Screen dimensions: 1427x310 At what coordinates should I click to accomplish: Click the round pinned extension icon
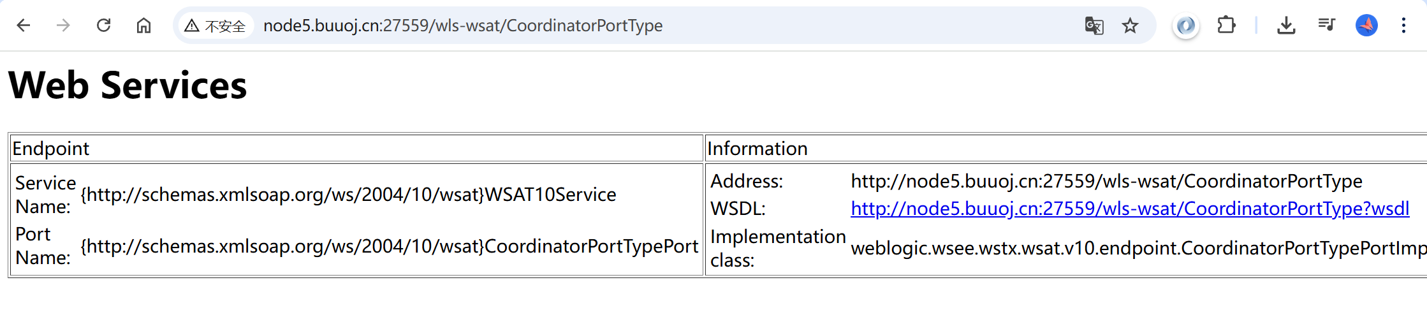1185,26
